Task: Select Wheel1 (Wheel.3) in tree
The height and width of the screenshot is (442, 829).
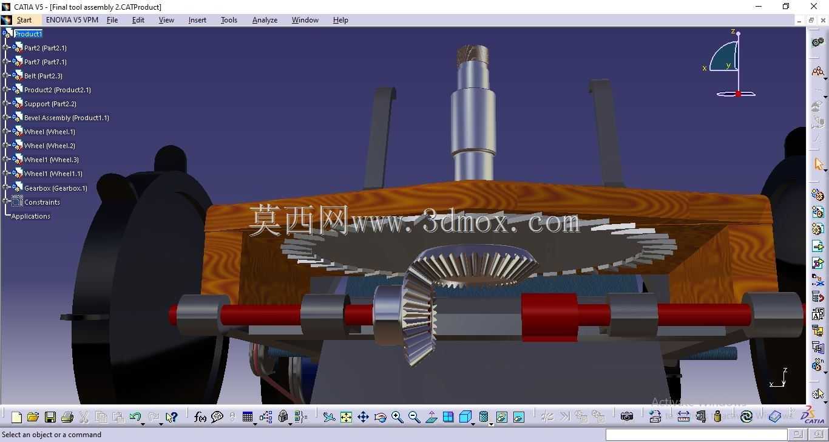Action: pyautogui.click(x=52, y=160)
